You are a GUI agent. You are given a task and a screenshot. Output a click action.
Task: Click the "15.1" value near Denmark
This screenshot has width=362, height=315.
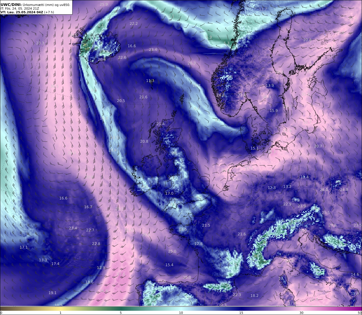coord(255,148)
